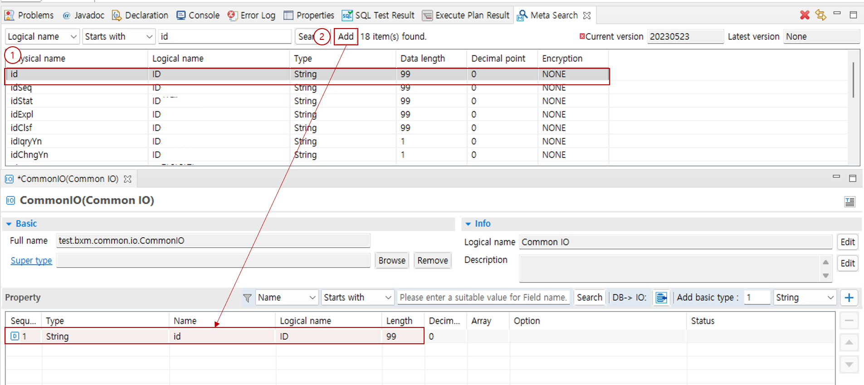The width and height of the screenshot is (864, 385).
Task: Click the move-down arrow beside property table
Action: 849,364
